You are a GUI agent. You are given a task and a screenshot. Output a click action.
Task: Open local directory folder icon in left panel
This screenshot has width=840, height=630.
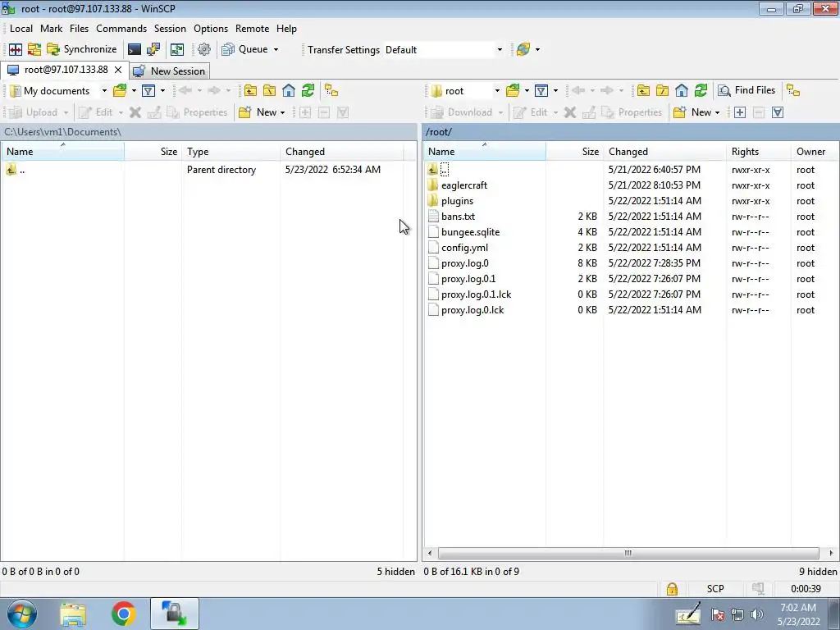tap(120, 90)
